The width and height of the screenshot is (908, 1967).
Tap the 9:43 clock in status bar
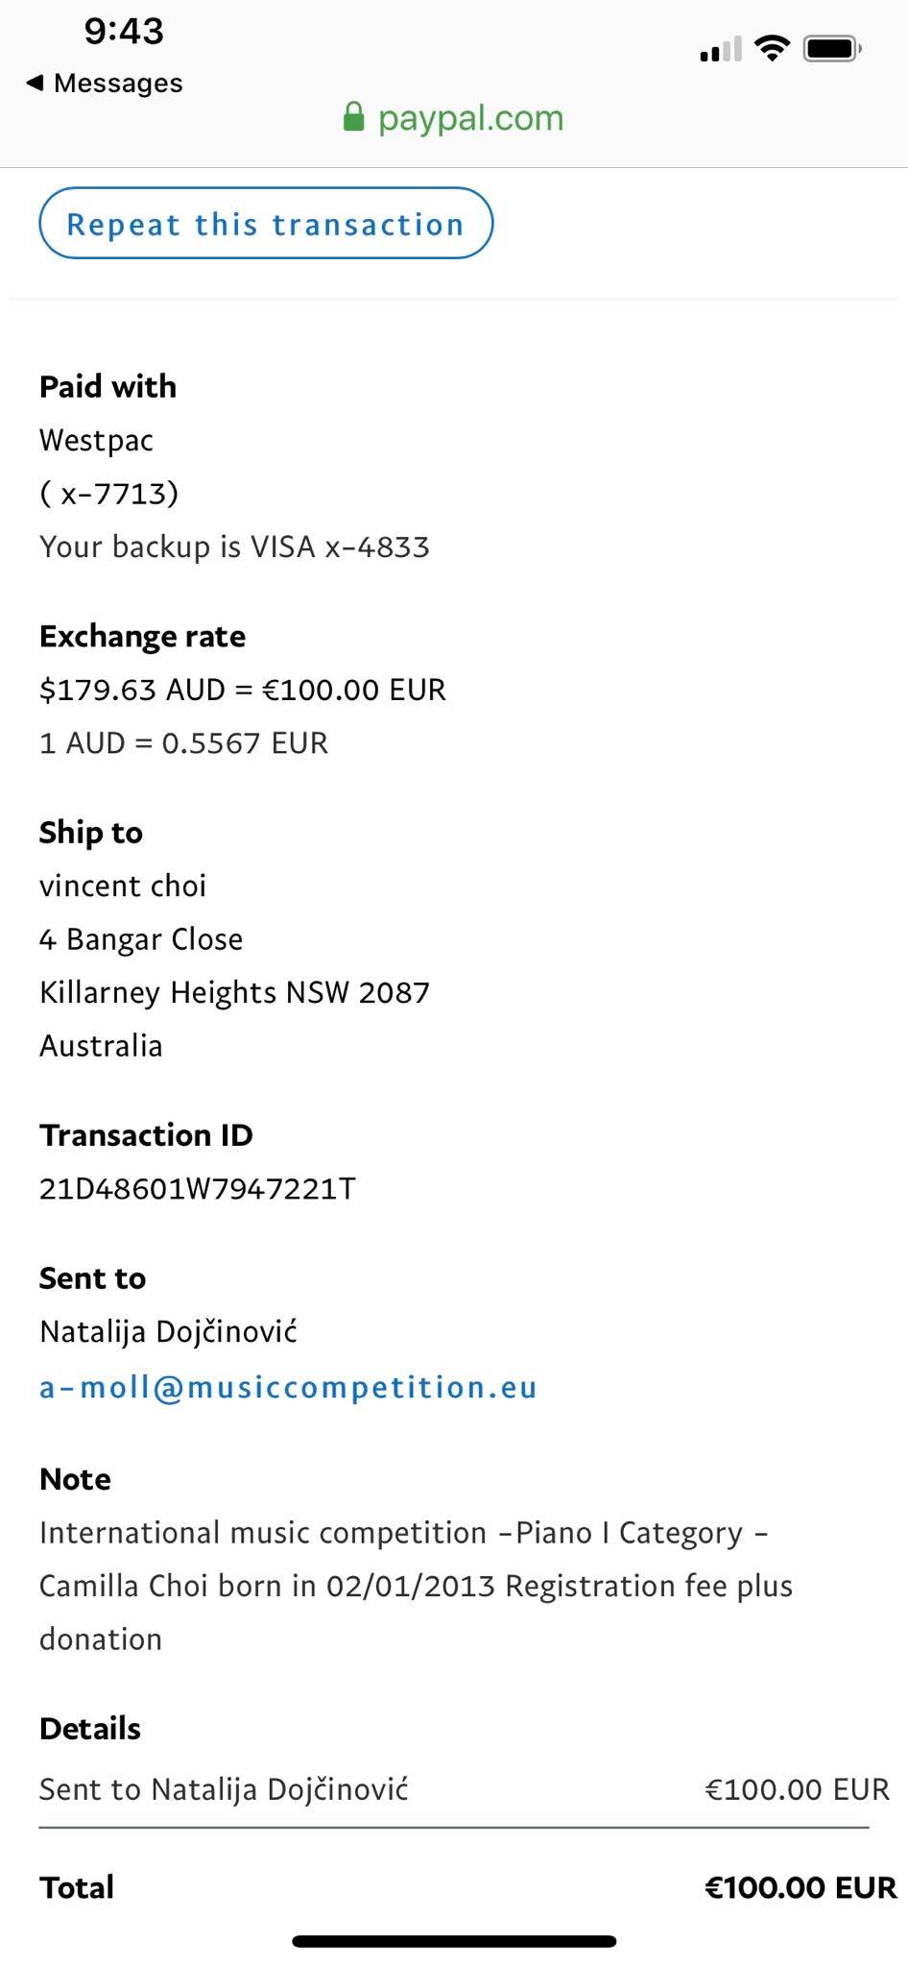point(124,31)
